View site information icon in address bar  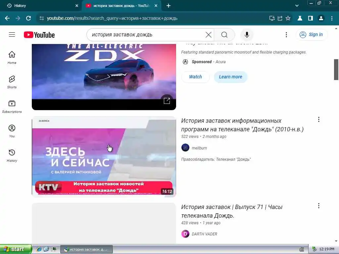click(x=42, y=19)
